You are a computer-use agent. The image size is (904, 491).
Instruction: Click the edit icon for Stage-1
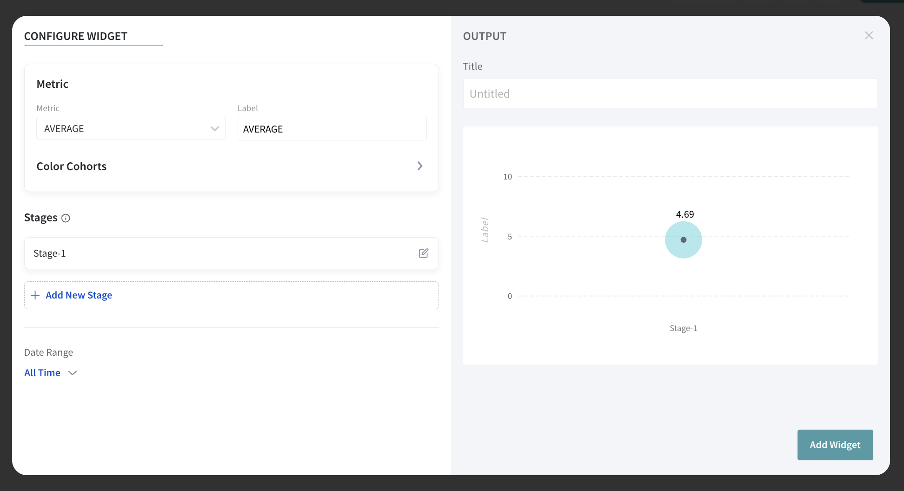pyautogui.click(x=423, y=253)
